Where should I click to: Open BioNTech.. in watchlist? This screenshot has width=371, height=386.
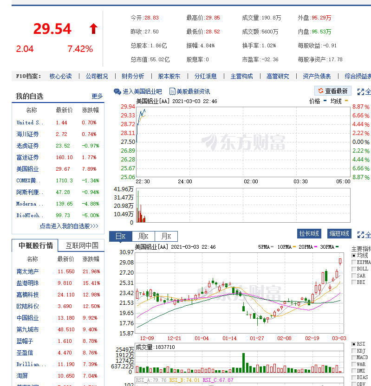point(30,215)
